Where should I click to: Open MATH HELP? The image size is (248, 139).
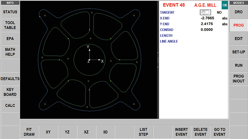click(x=10, y=52)
